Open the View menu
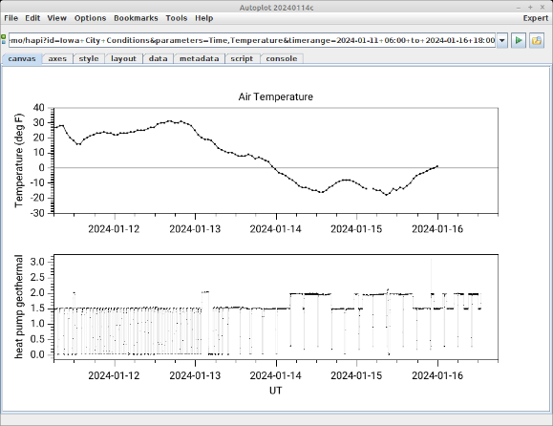553x426 pixels. click(x=56, y=18)
